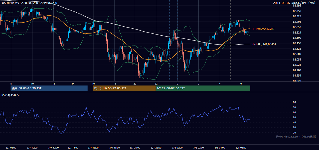Viewport: 319px width, 150px height.
Task: Click the 82.123 price axis value
Action: point(297,49)
